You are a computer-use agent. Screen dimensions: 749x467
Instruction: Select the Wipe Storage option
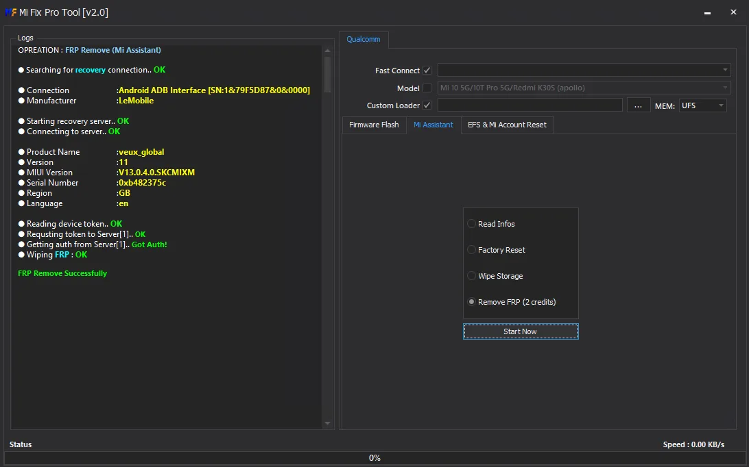471,276
